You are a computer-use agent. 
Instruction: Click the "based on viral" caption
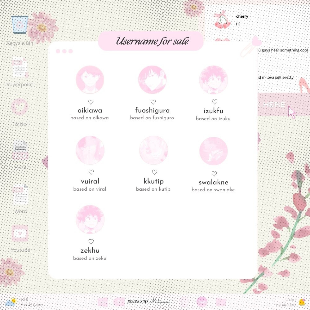90,189
